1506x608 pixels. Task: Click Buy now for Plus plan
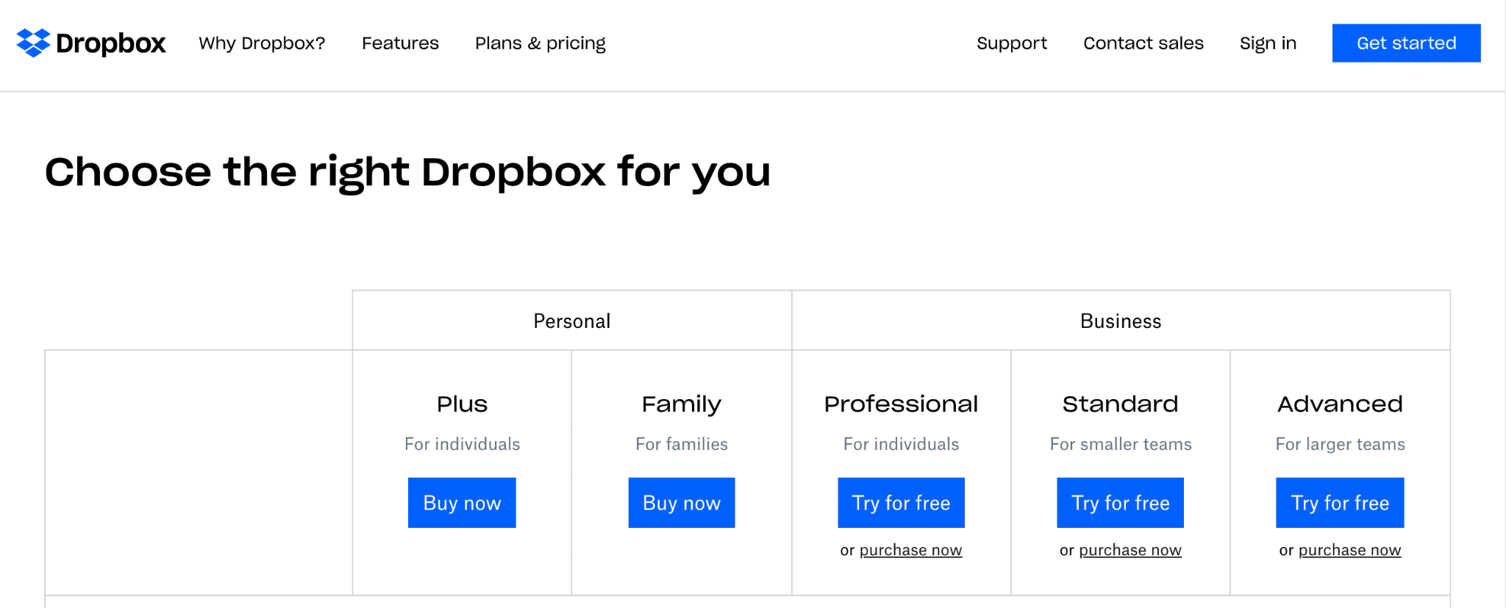click(462, 503)
